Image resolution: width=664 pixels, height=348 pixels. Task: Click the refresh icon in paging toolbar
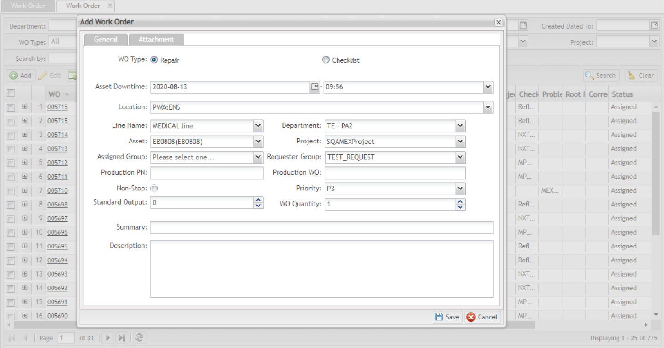pos(140,338)
